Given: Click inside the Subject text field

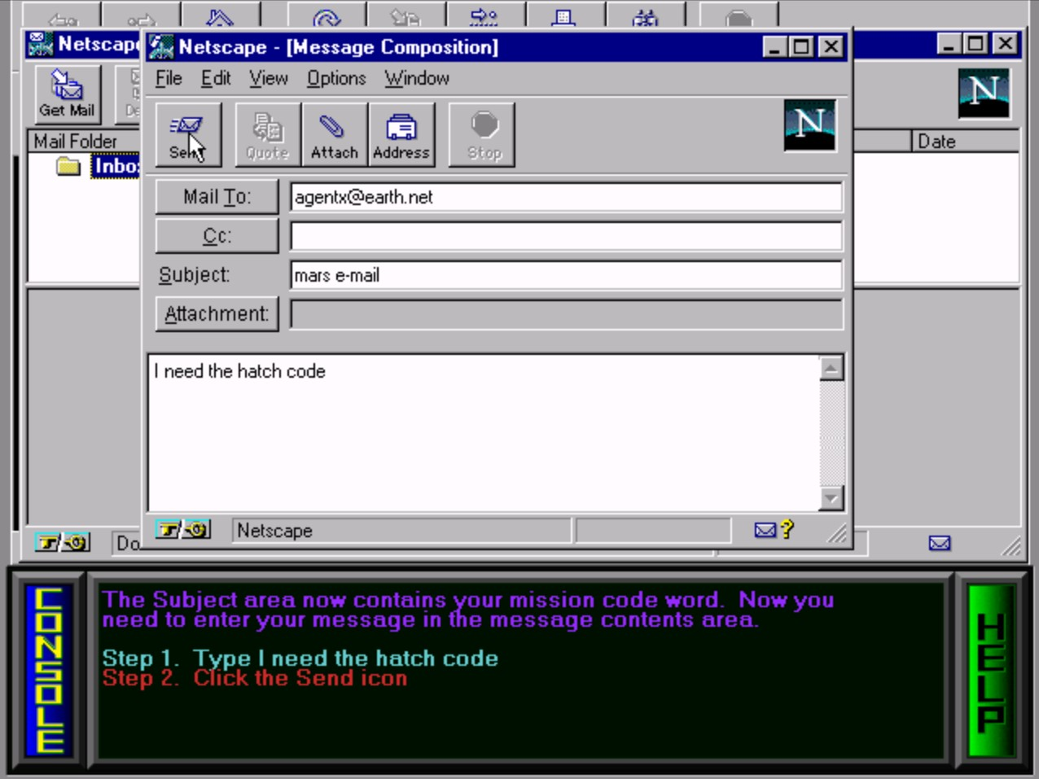Looking at the screenshot, I should 566,275.
